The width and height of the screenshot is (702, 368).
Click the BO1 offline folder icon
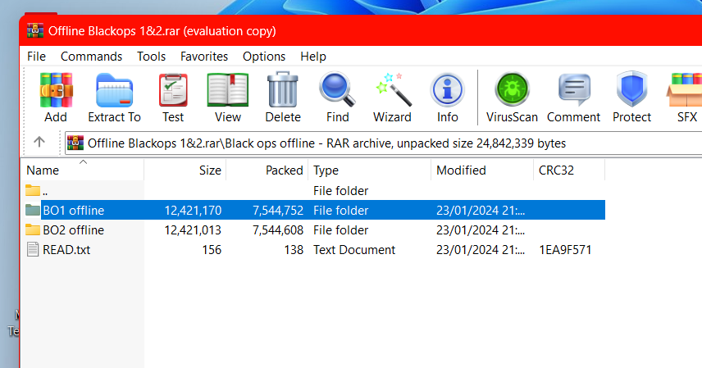pos(32,210)
